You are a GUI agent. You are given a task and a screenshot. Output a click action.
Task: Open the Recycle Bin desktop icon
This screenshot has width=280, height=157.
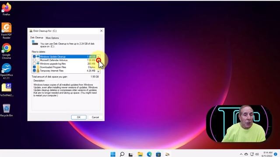(7, 110)
